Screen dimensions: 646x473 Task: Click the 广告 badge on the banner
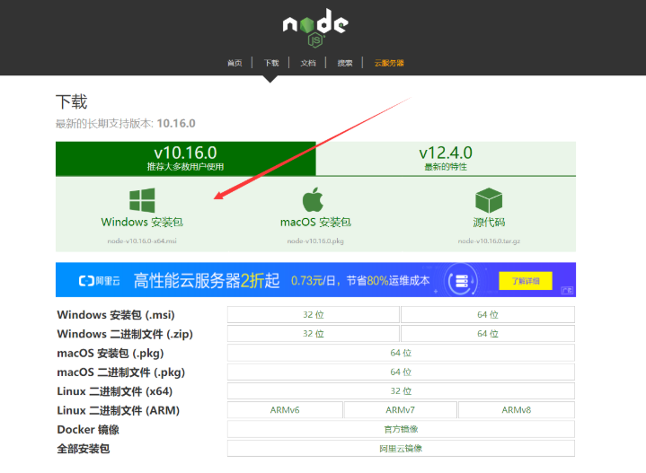[x=567, y=291]
